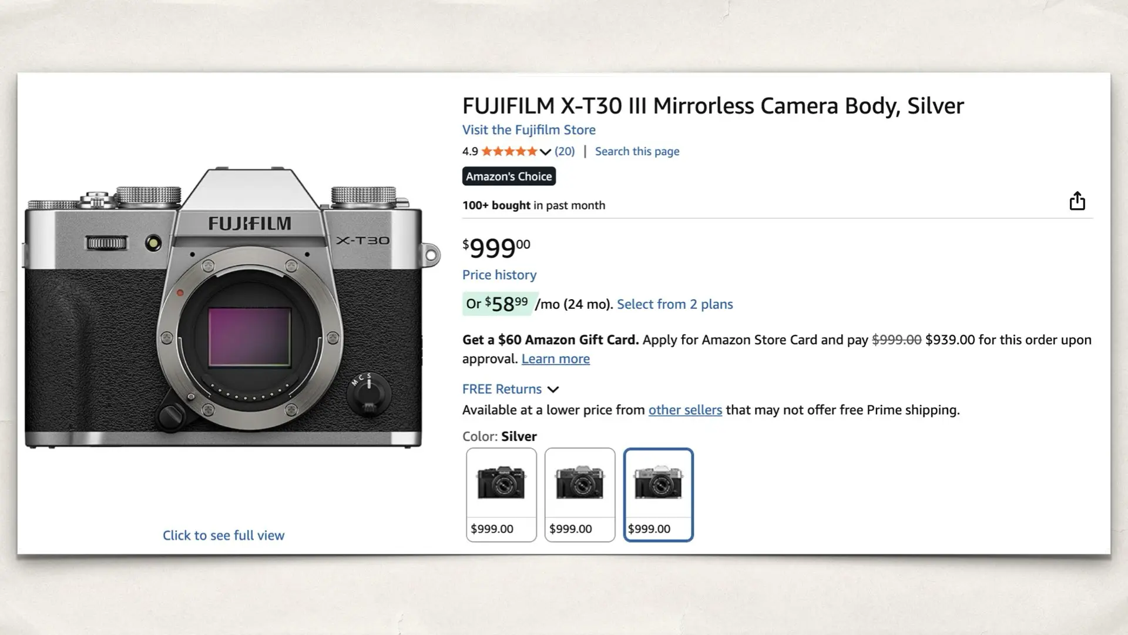Click the product title FUJIFILM X-T30 III
Viewport: 1128px width, 635px height.
(x=713, y=106)
